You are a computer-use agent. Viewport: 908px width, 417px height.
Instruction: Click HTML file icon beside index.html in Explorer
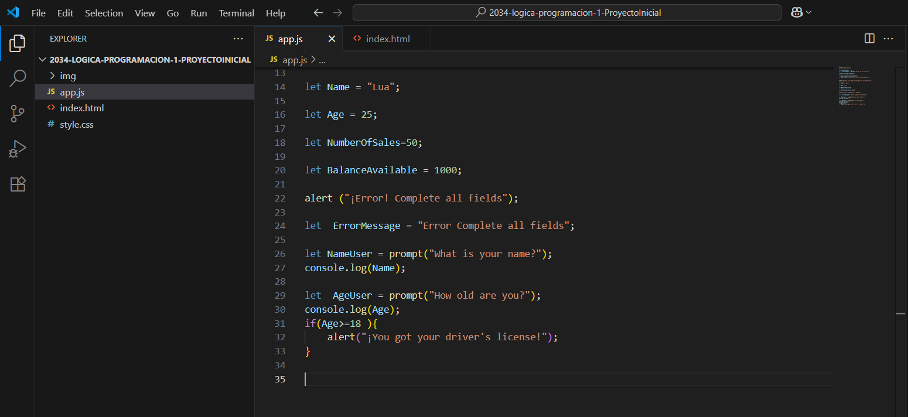51,108
